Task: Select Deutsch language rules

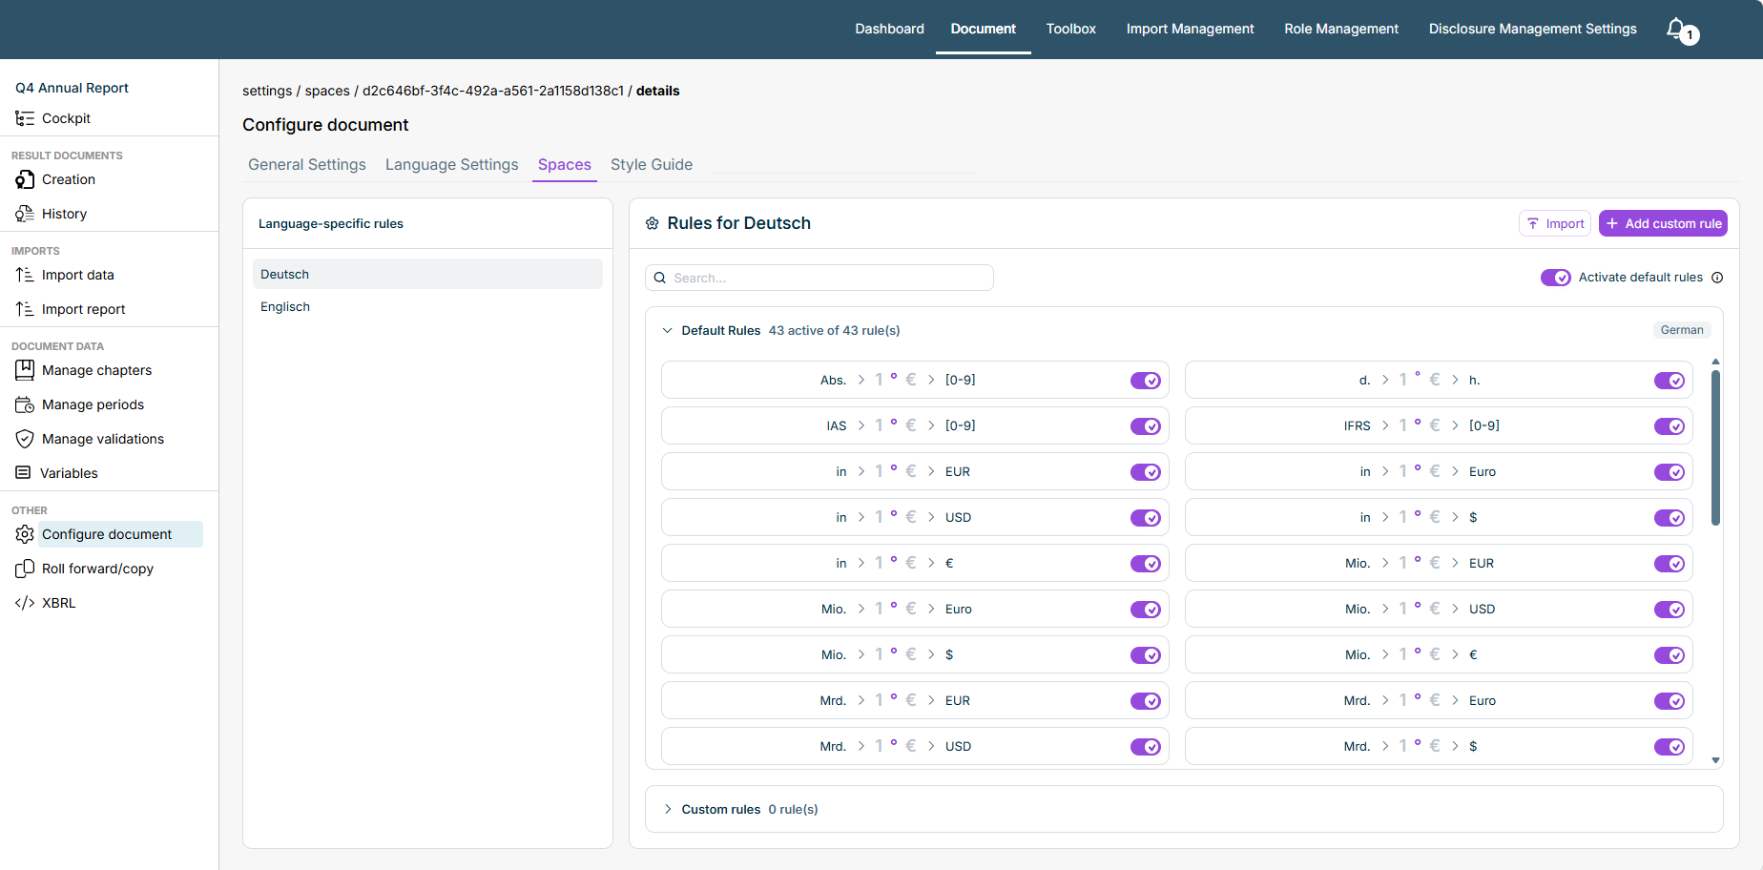Action: tap(427, 274)
